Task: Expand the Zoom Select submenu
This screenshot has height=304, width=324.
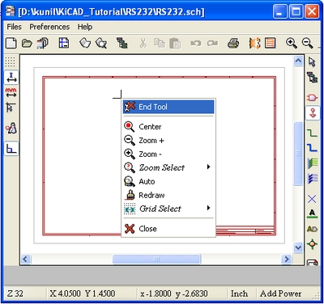Action: point(168,167)
